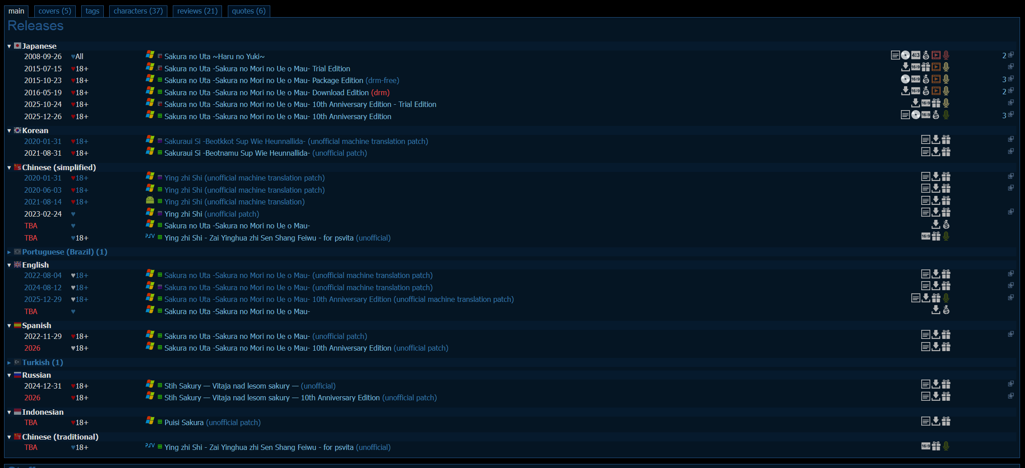Click the Windows platform icon in Korean 2021-08-31 row
Image resolution: width=1025 pixels, height=468 pixels.
tap(150, 151)
